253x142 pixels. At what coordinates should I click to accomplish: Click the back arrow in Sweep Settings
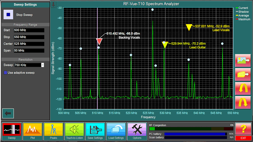click(8, 113)
